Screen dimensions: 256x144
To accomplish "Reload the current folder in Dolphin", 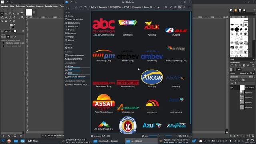I will click(x=81, y=7).
